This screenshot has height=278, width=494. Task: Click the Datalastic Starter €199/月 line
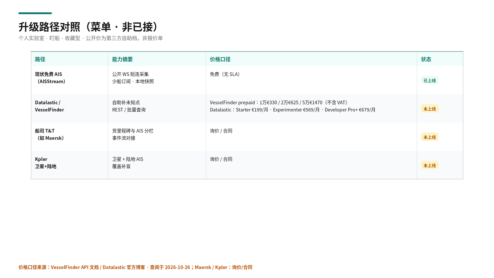click(x=293, y=110)
